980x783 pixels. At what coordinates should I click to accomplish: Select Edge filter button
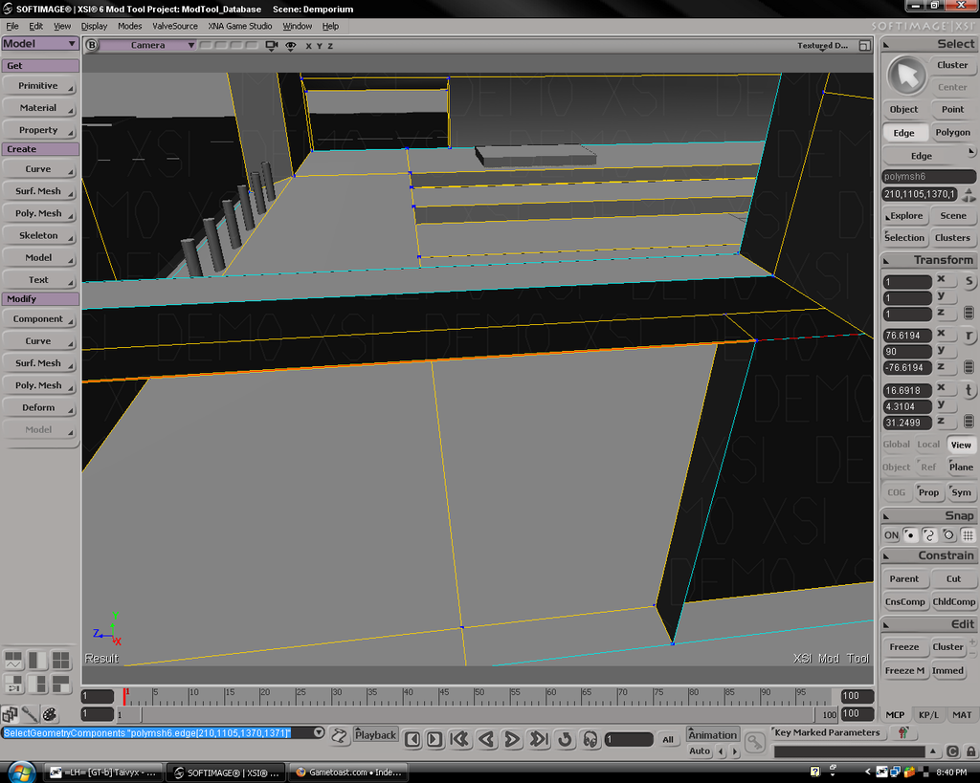point(903,132)
